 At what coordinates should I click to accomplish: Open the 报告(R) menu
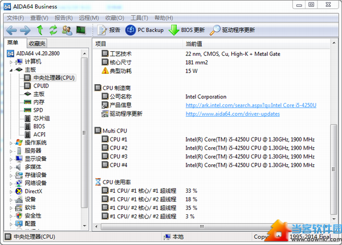point(63,18)
